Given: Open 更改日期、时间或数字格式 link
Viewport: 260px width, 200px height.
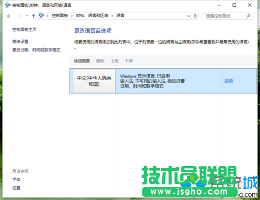Looking at the screenshot, I should 36,50.
